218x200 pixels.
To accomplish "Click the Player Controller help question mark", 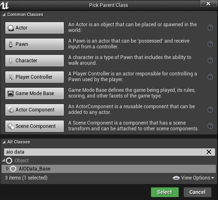I will 210,77.
